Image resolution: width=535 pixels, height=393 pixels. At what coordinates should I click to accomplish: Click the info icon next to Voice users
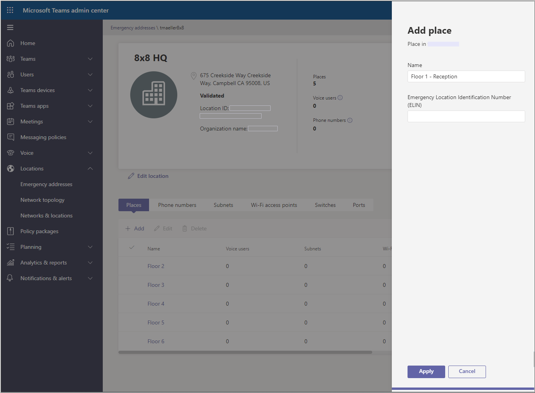coord(340,98)
